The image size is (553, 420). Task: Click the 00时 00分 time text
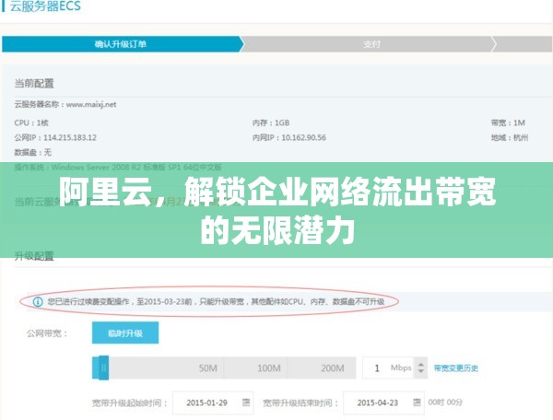(445, 402)
